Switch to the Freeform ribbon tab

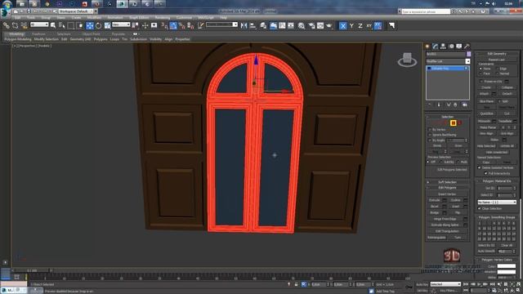38,34
